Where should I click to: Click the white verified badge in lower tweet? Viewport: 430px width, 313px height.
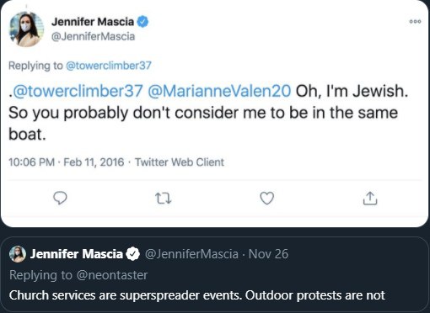point(132,254)
